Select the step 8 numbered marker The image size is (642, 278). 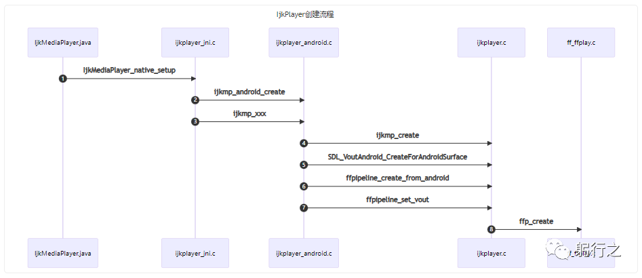pyautogui.click(x=491, y=230)
